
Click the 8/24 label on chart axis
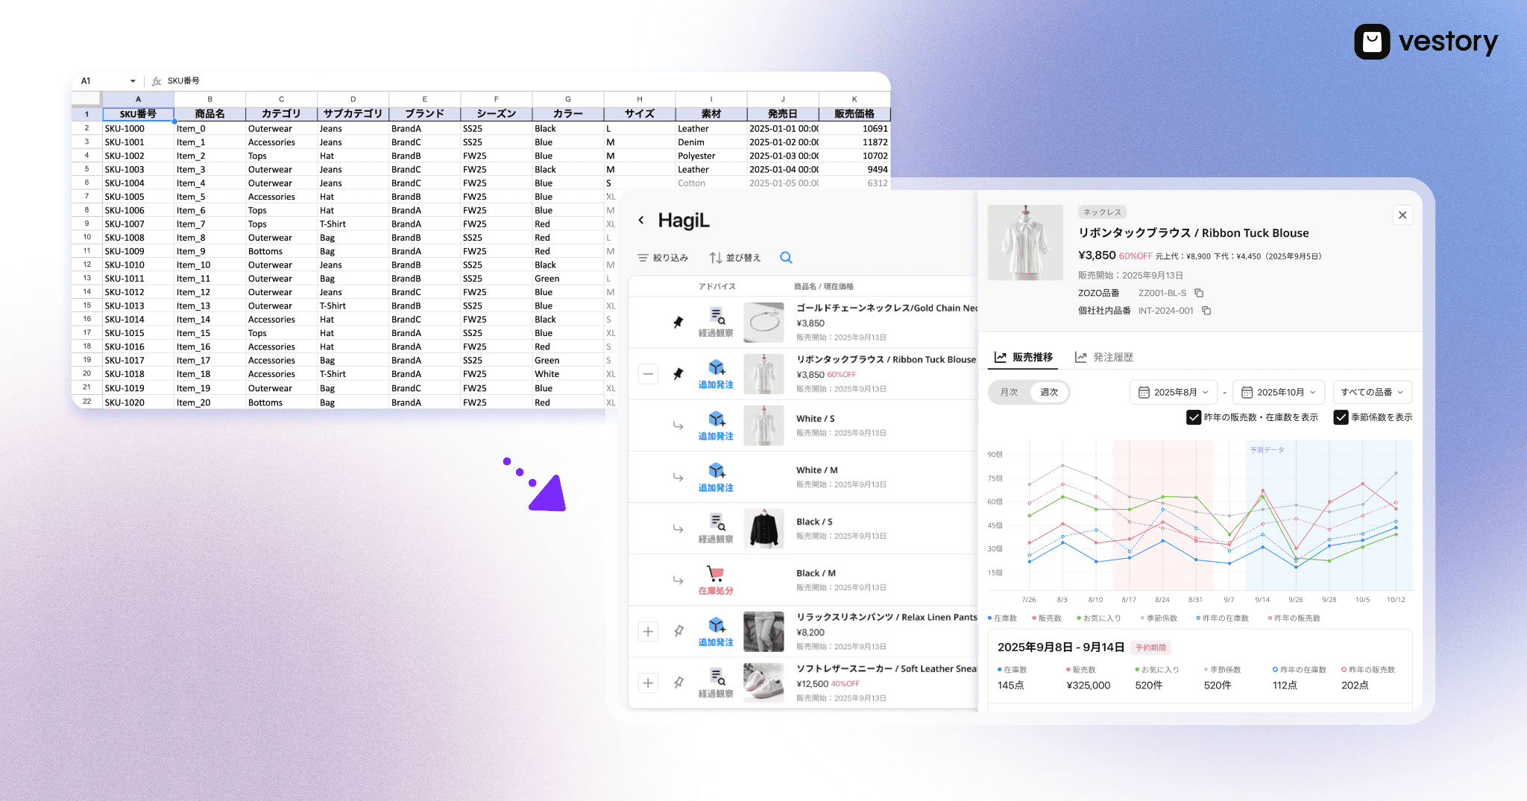(1162, 600)
